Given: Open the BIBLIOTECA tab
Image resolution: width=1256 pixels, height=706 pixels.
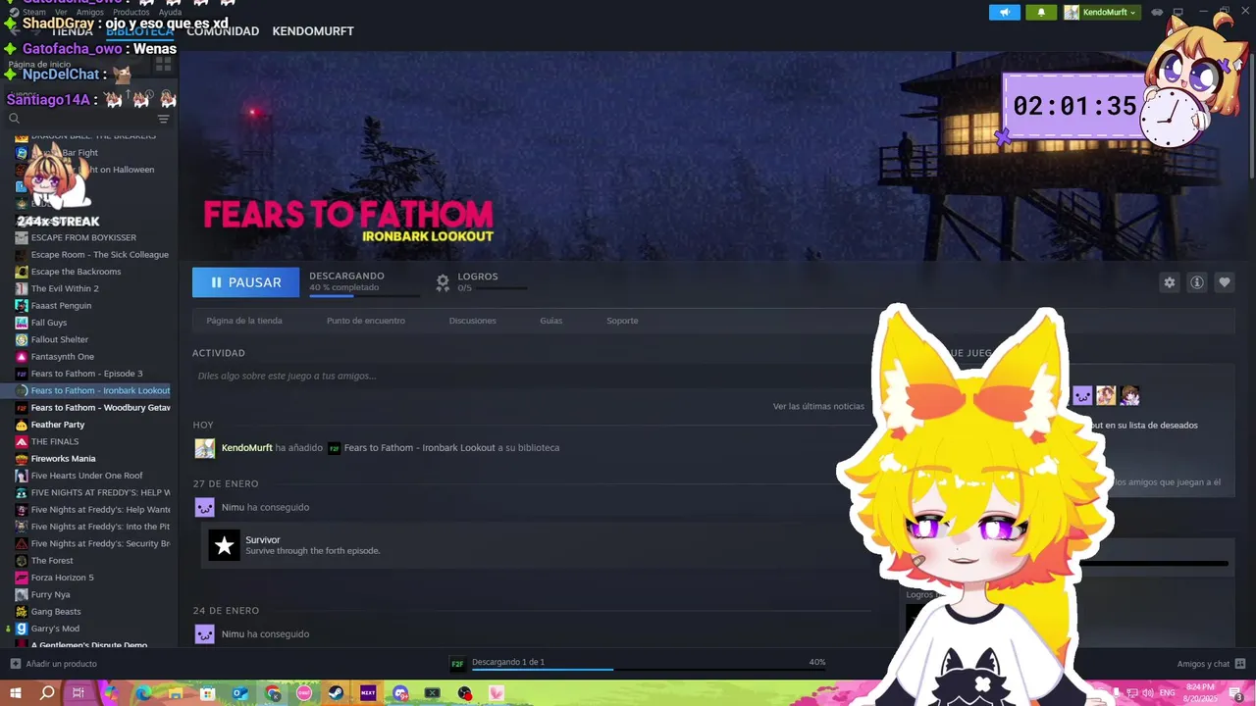Looking at the screenshot, I should (139, 31).
